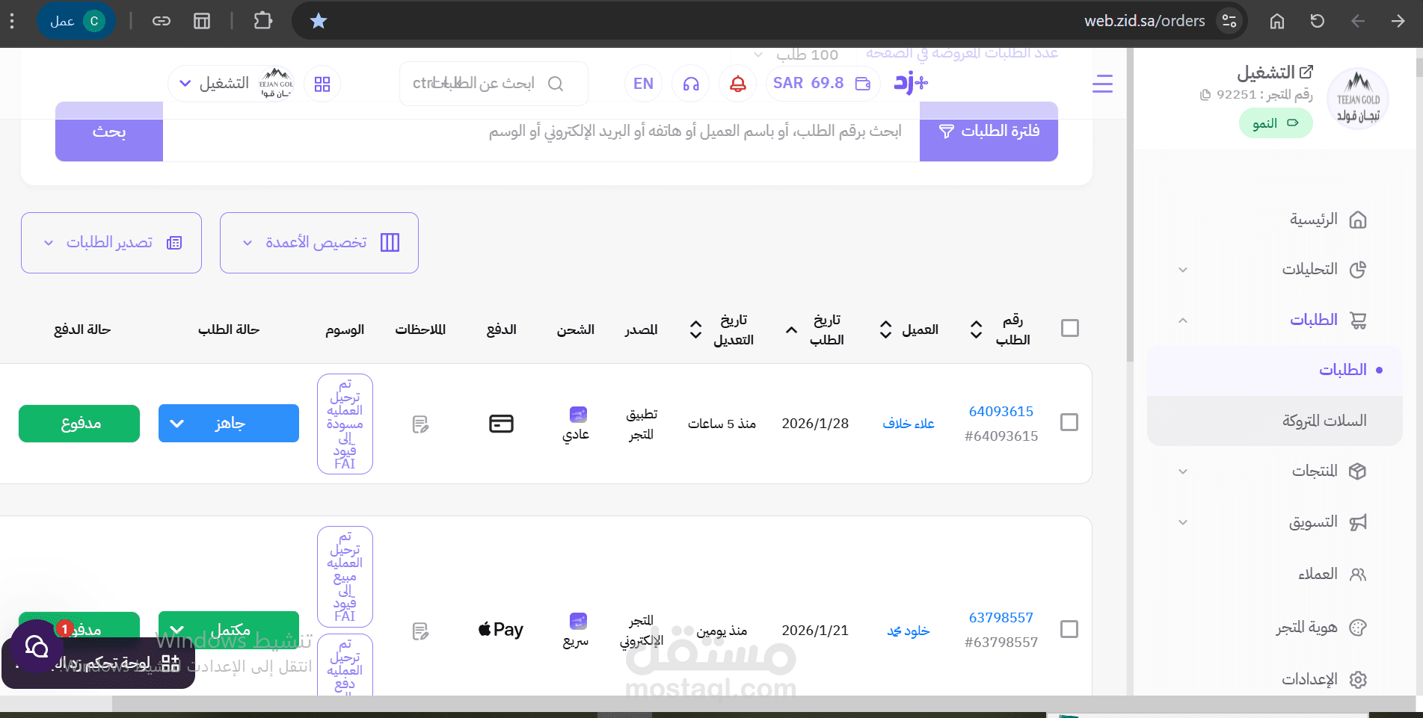Image resolution: width=1423 pixels, height=718 pixels.
Task: Click the support headset icon
Action: 690,83
